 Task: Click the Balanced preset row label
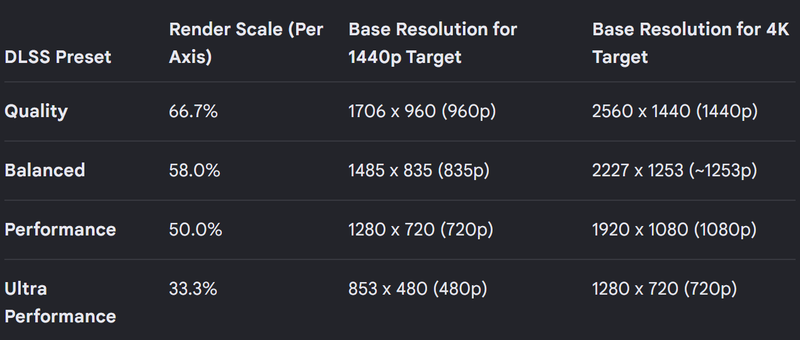pos(45,171)
